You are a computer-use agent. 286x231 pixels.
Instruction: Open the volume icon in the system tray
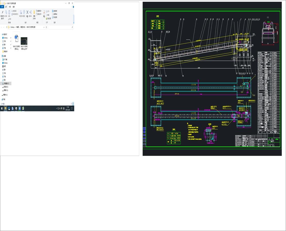(x=60, y=108)
